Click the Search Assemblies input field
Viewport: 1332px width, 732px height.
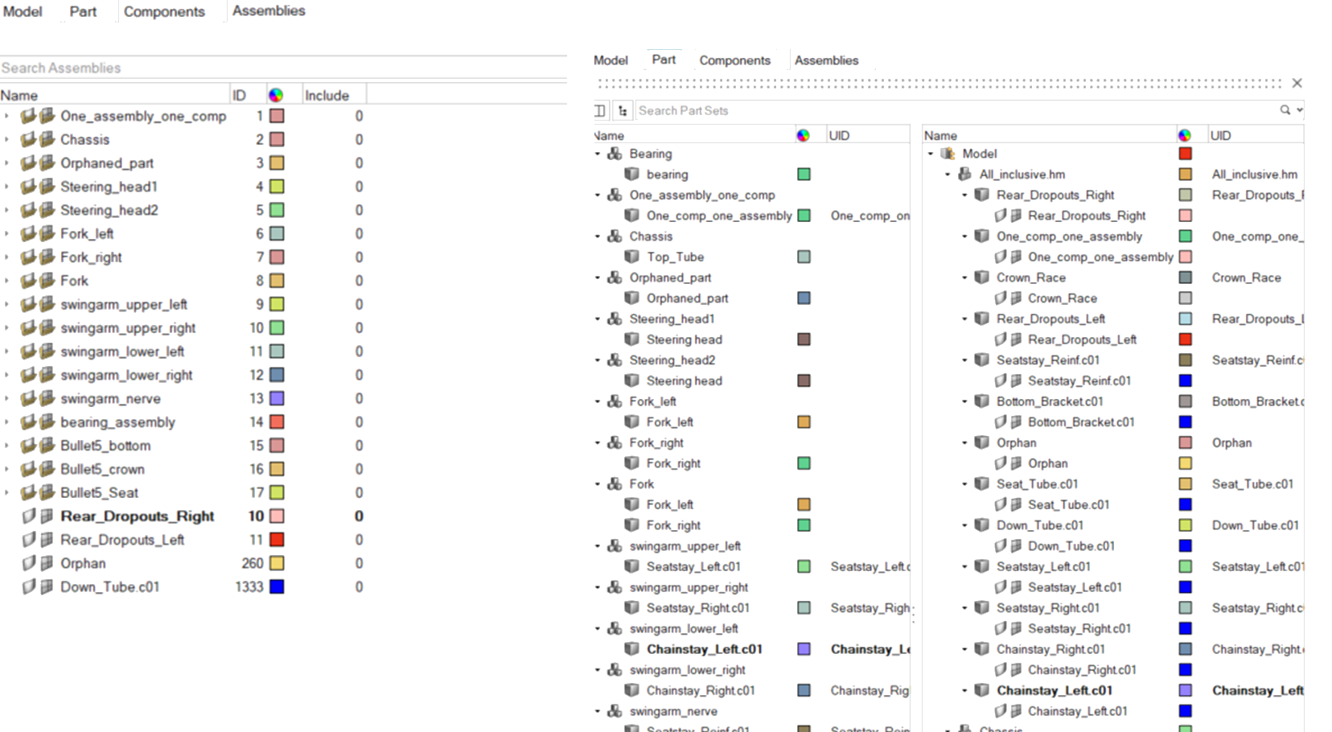282,68
